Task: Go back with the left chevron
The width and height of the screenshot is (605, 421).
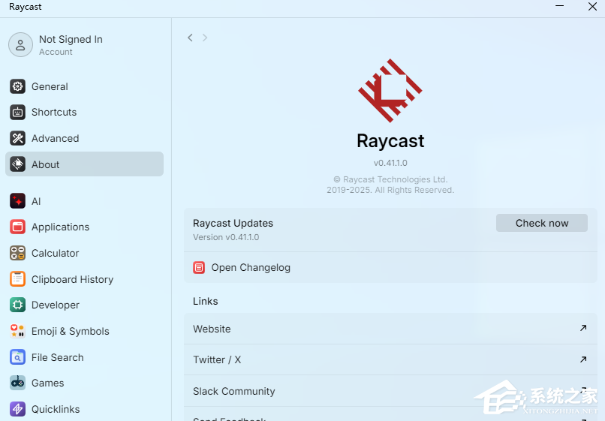Action: pyautogui.click(x=190, y=38)
